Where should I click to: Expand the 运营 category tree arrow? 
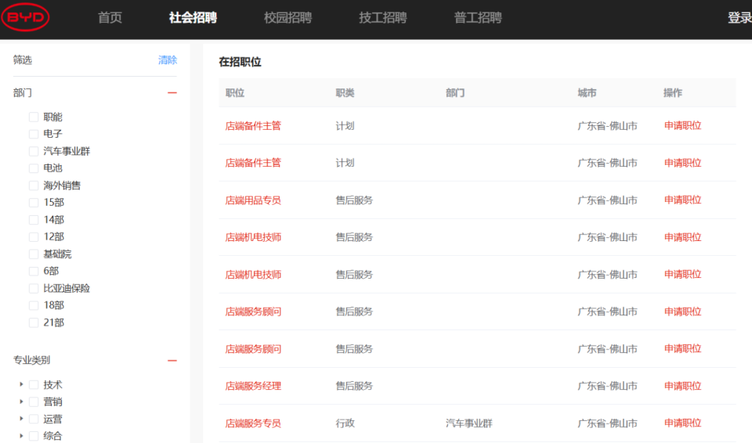pyautogui.click(x=21, y=419)
